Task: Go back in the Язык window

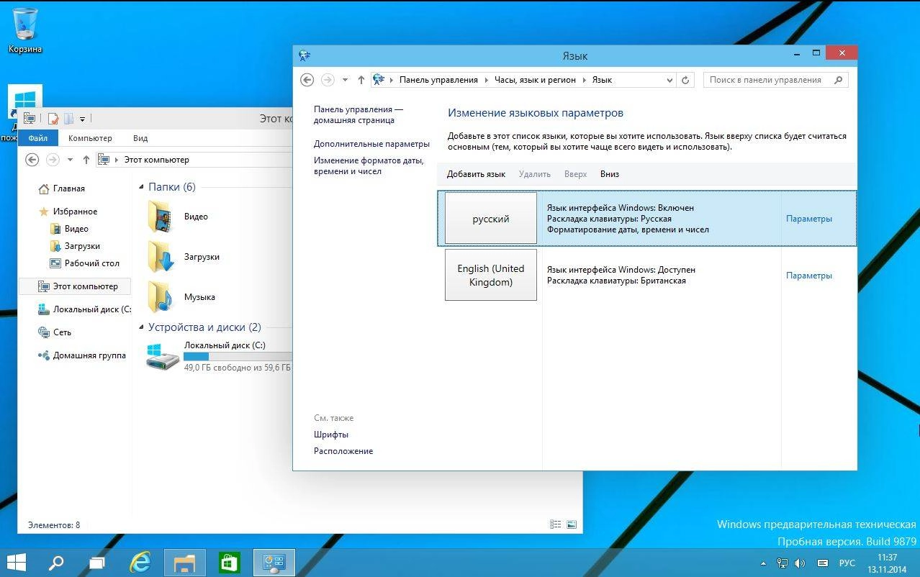Action: pyautogui.click(x=307, y=80)
